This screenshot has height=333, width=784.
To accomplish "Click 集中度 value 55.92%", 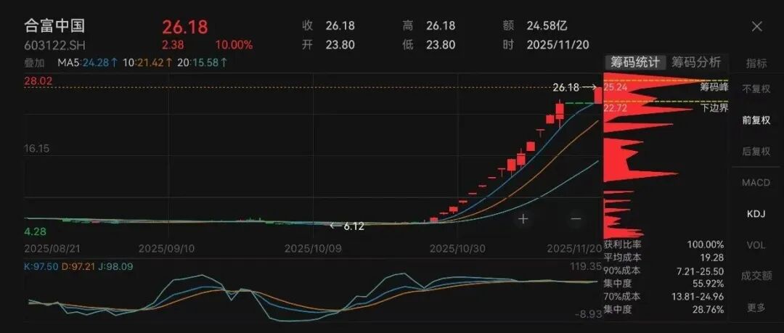I will [x=709, y=284].
